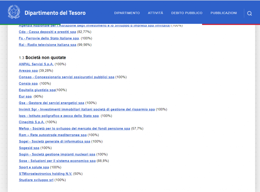The height and width of the screenshot is (192, 260).
Task: Select the '(90%)' share next to Eur spa
Action: 38,97
